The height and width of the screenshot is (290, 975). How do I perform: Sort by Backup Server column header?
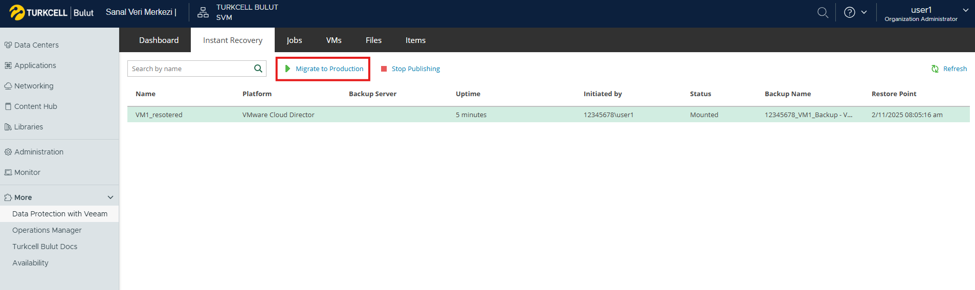372,94
